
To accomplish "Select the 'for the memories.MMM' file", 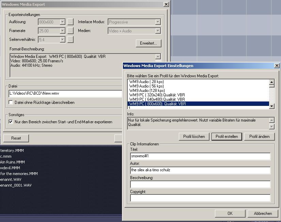I will click(19, 174).
